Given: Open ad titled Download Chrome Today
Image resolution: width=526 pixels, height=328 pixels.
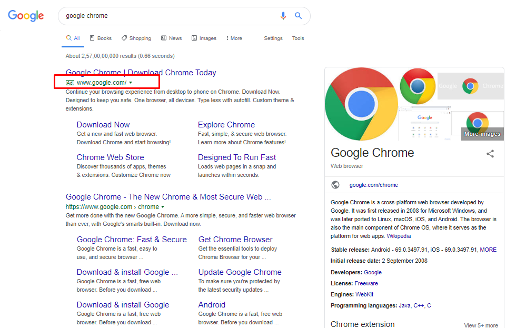Looking at the screenshot, I should (x=141, y=73).
